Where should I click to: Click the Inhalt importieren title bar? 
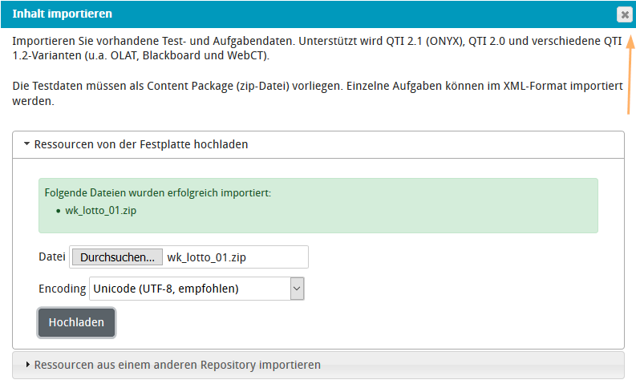[x=241, y=14]
